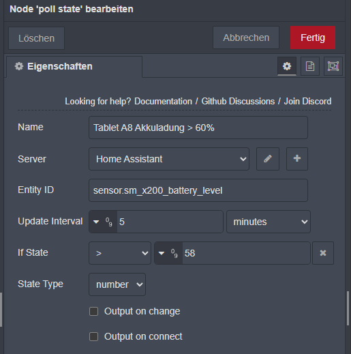Open the minutes unit dropdown
Image resolution: width=351 pixels, height=354 pixels.
(269, 222)
